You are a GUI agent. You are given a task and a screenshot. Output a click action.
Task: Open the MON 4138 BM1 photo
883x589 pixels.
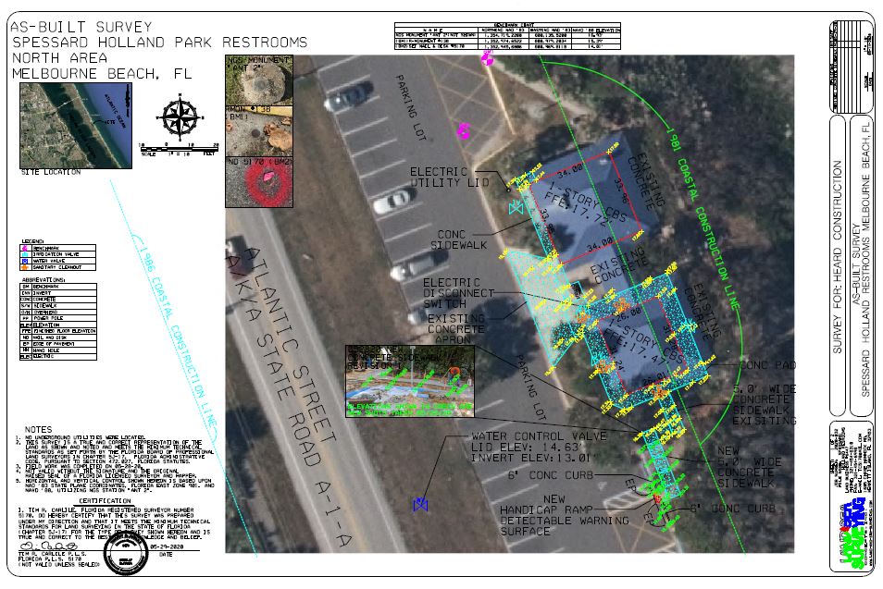[x=259, y=131]
